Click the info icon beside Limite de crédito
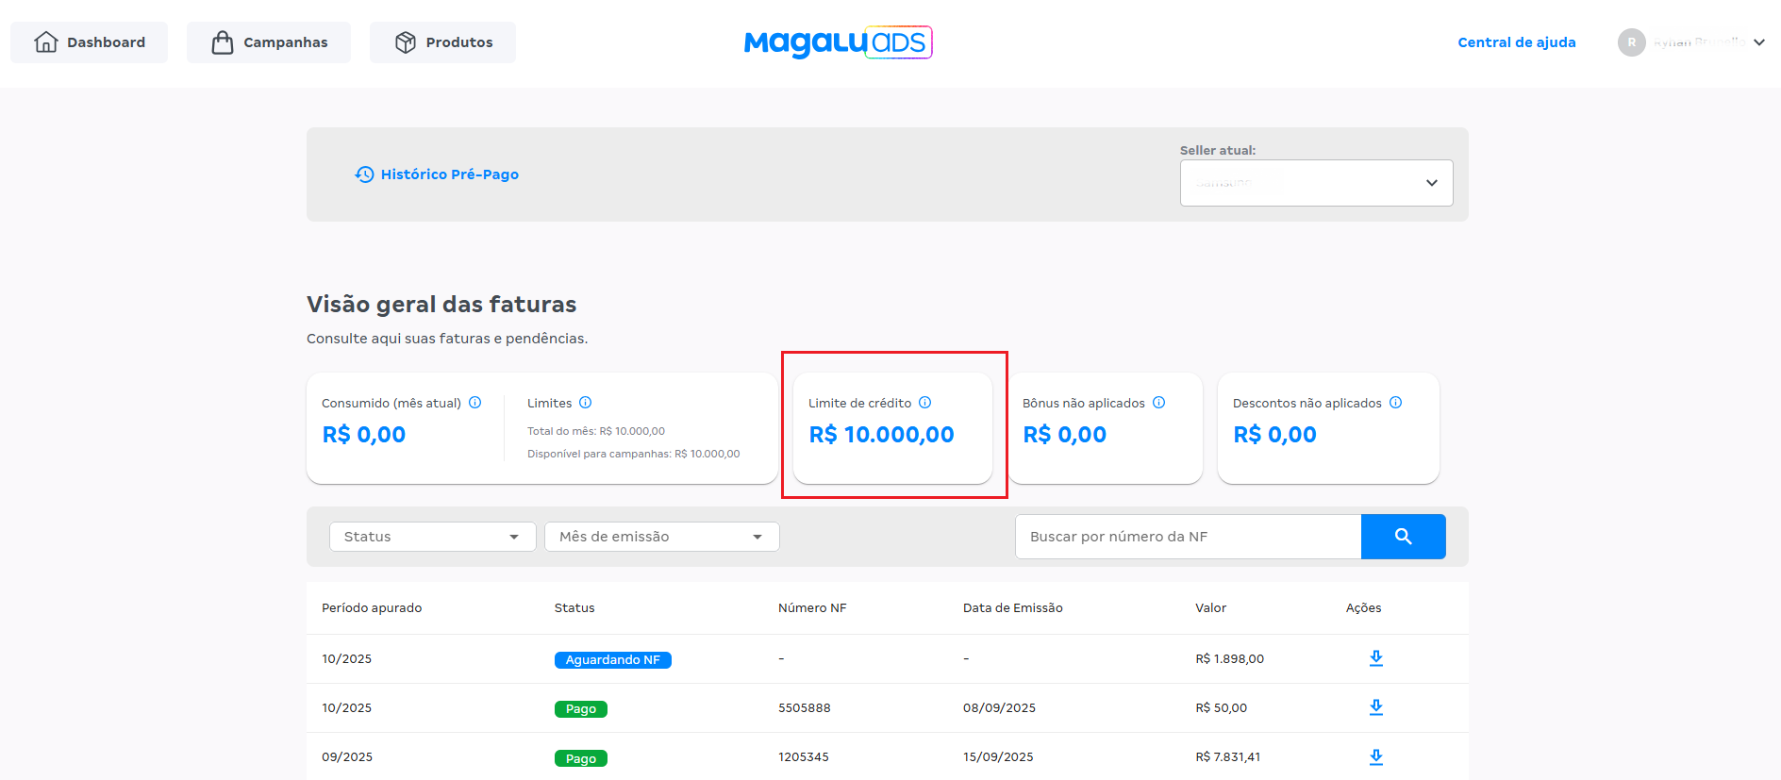The width and height of the screenshot is (1781, 780). 925,403
